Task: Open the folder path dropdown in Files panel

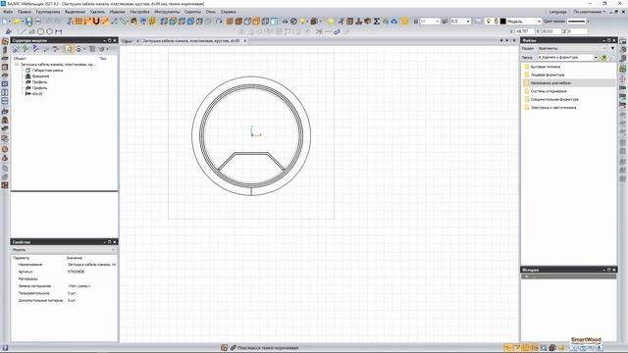Action: coord(596,58)
